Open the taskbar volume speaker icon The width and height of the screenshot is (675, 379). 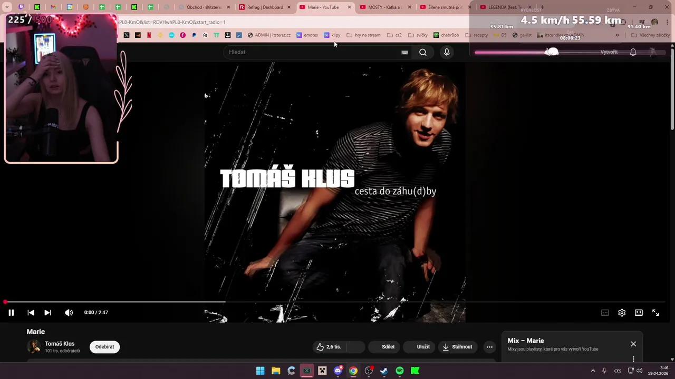[x=639, y=371]
